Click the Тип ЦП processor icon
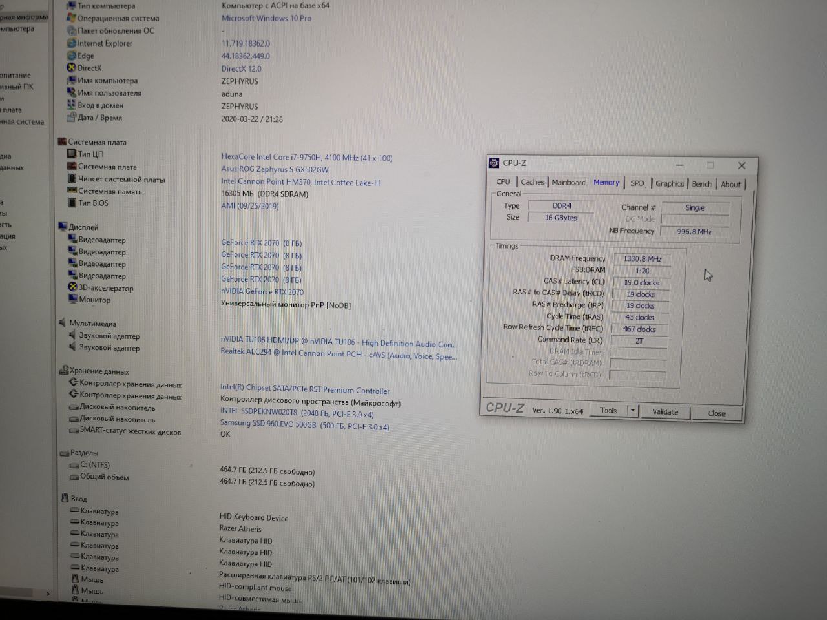This screenshot has height=620, width=827. (x=72, y=154)
